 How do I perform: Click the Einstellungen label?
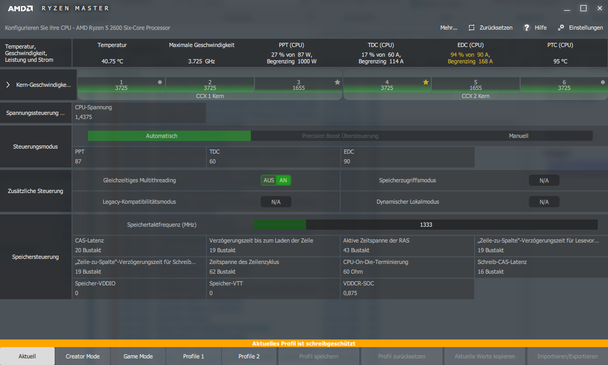click(586, 28)
